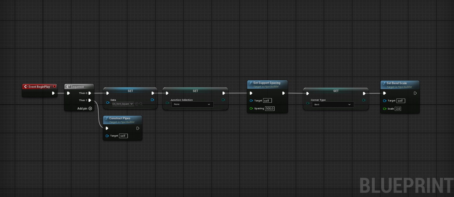Click the Scale value field 2,0
The image size is (454, 197).
[x=398, y=109]
